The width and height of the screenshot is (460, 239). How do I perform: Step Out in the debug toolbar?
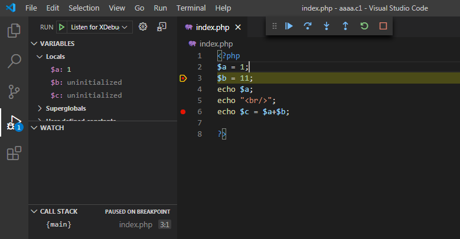click(345, 26)
